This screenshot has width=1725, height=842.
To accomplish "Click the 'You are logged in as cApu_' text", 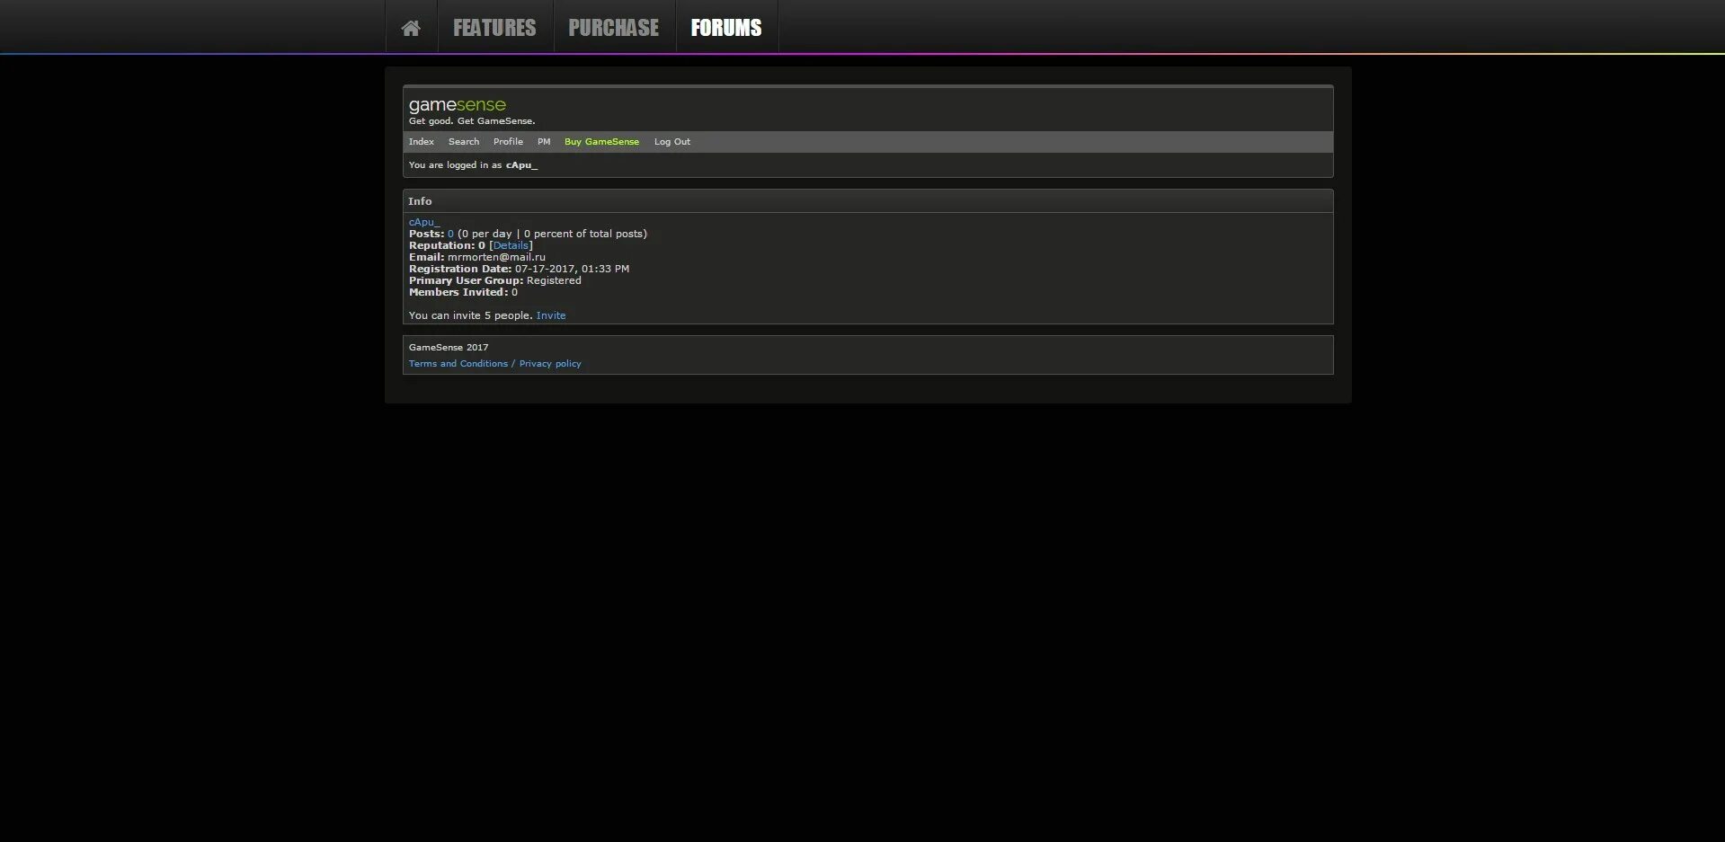I will pyautogui.click(x=473, y=165).
